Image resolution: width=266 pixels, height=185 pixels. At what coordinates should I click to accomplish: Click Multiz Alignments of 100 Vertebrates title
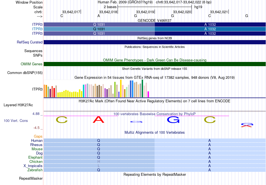(x=155, y=133)
